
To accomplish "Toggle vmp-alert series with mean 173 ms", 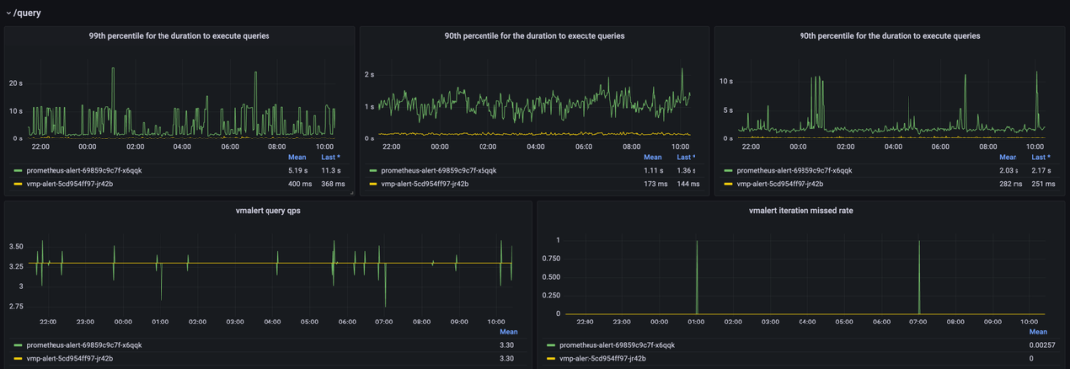I will pyautogui.click(x=424, y=184).
